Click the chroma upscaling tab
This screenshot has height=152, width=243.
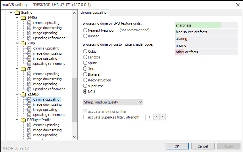click(x=93, y=13)
